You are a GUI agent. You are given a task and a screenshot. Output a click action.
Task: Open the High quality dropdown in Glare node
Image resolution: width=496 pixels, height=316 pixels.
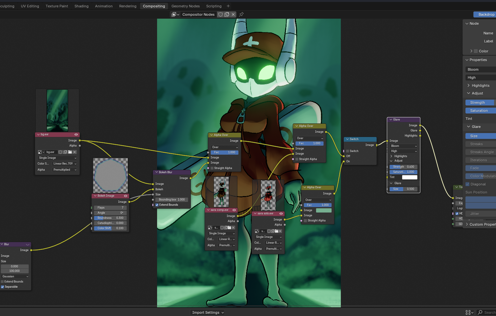pos(404,151)
